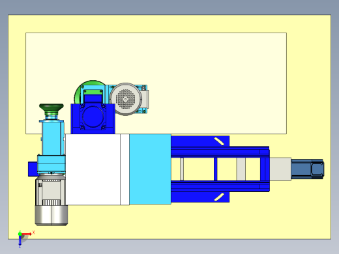Select the small blue block left of the cyan gearbox

(x=33, y=169)
